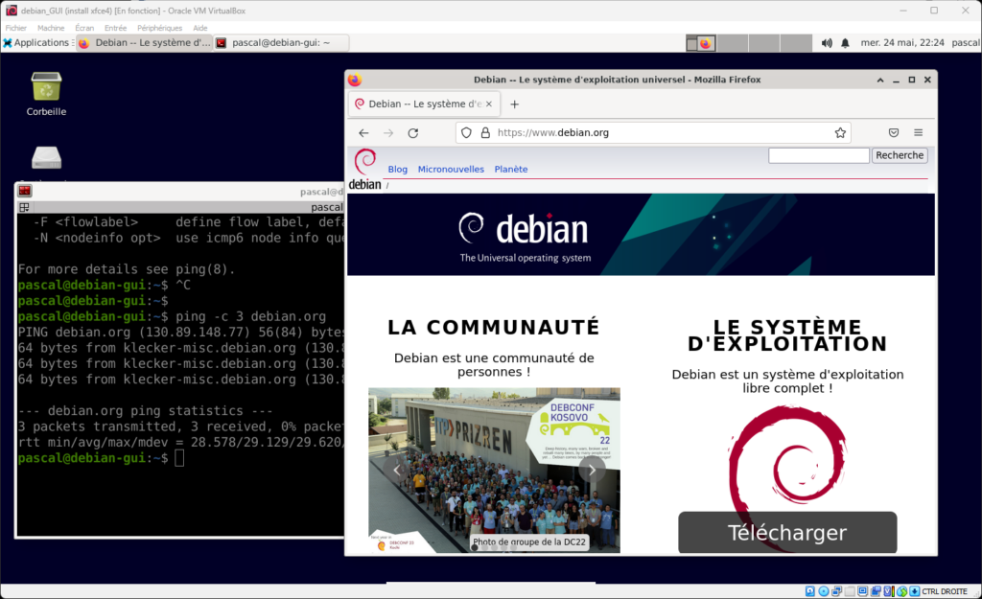Save the page to Pocket
Screen dimensions: 982x599
pyautogui.click(x=894, y=132)
